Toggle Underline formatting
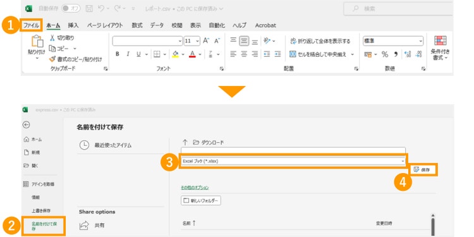Viewport: 474px width, 237px height. pos(138,54)
